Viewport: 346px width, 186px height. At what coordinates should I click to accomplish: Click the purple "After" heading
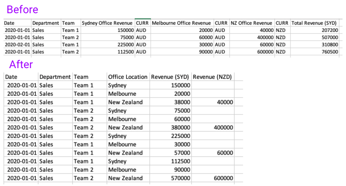(x=21, y=64)
